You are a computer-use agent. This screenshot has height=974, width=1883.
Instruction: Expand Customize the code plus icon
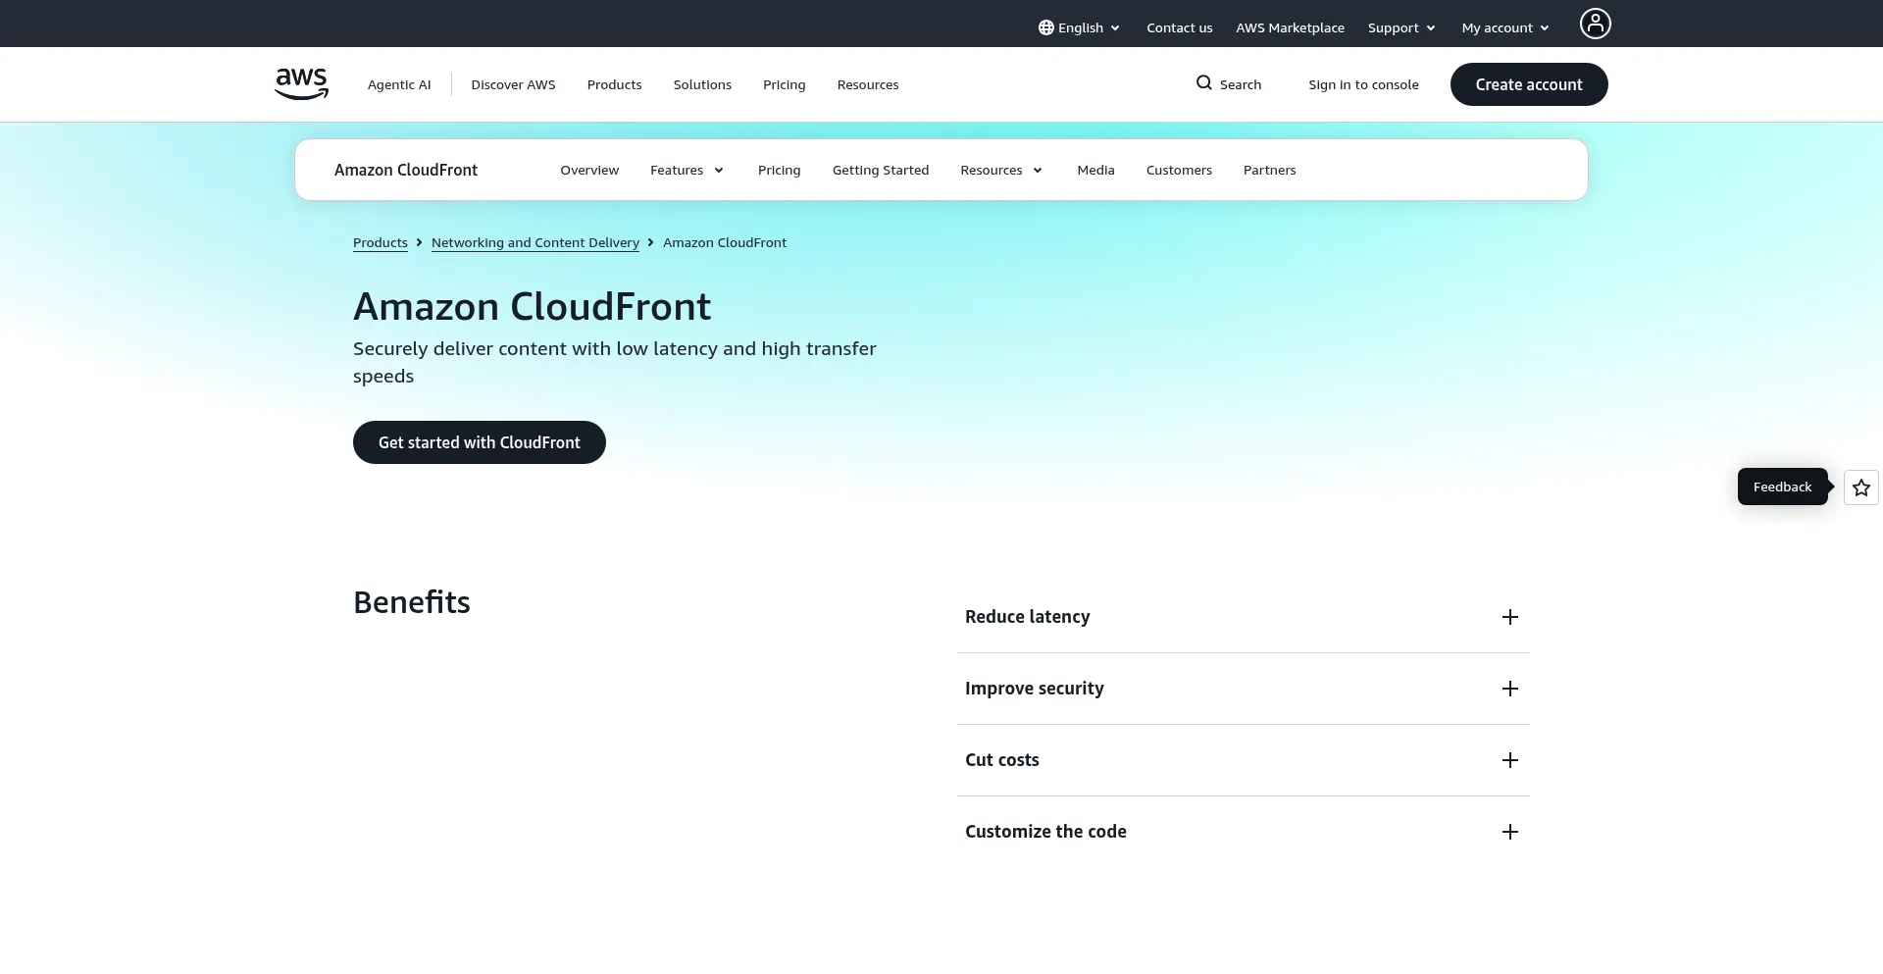coord(1510,832)
